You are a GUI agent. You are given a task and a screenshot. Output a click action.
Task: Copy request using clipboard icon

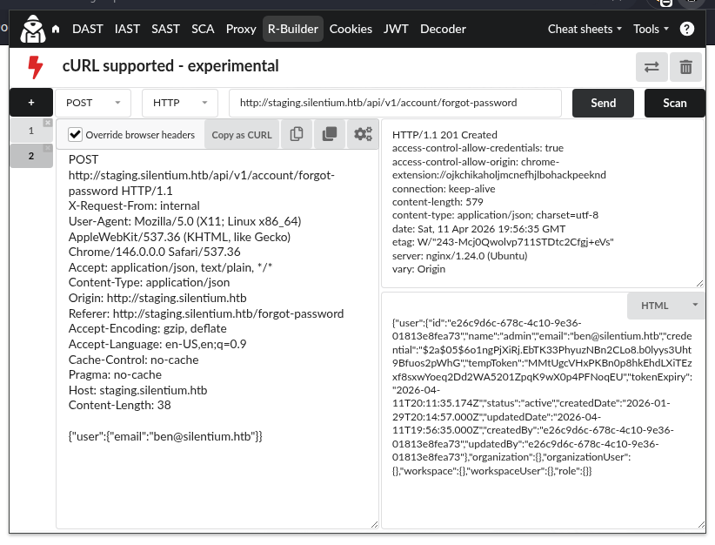coord(297,134)
